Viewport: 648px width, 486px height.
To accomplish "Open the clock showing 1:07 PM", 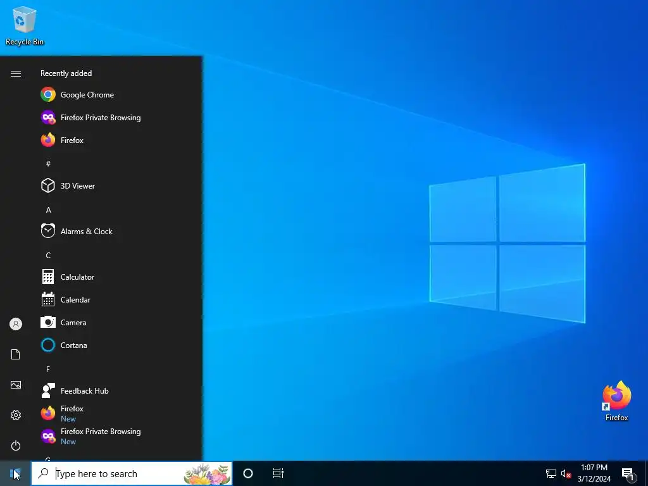I will 594,473.
